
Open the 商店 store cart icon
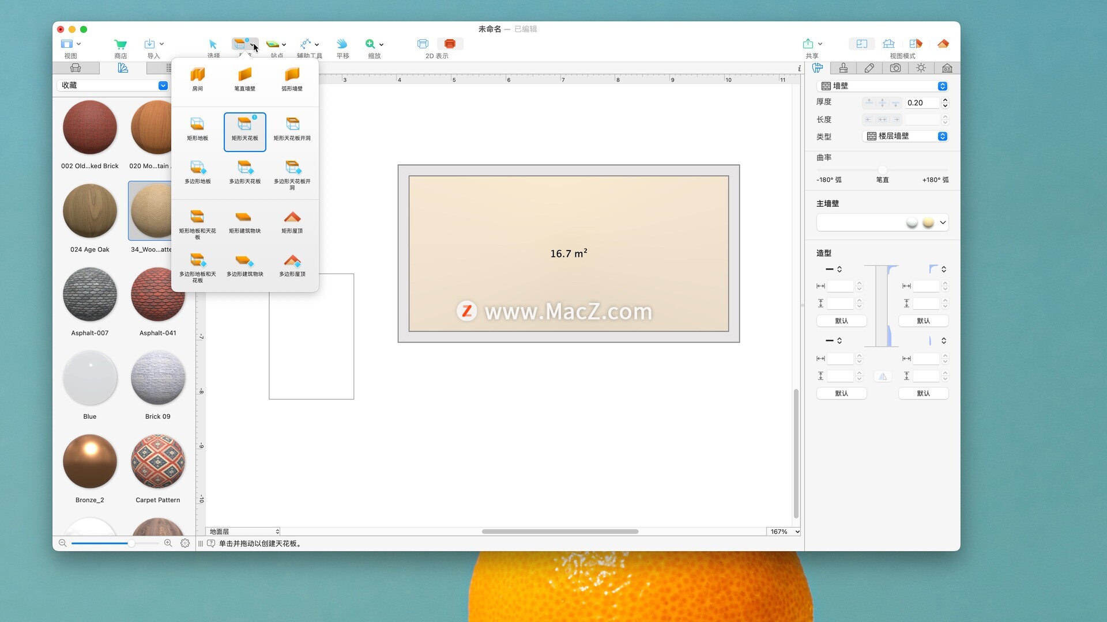coord(121,44)
